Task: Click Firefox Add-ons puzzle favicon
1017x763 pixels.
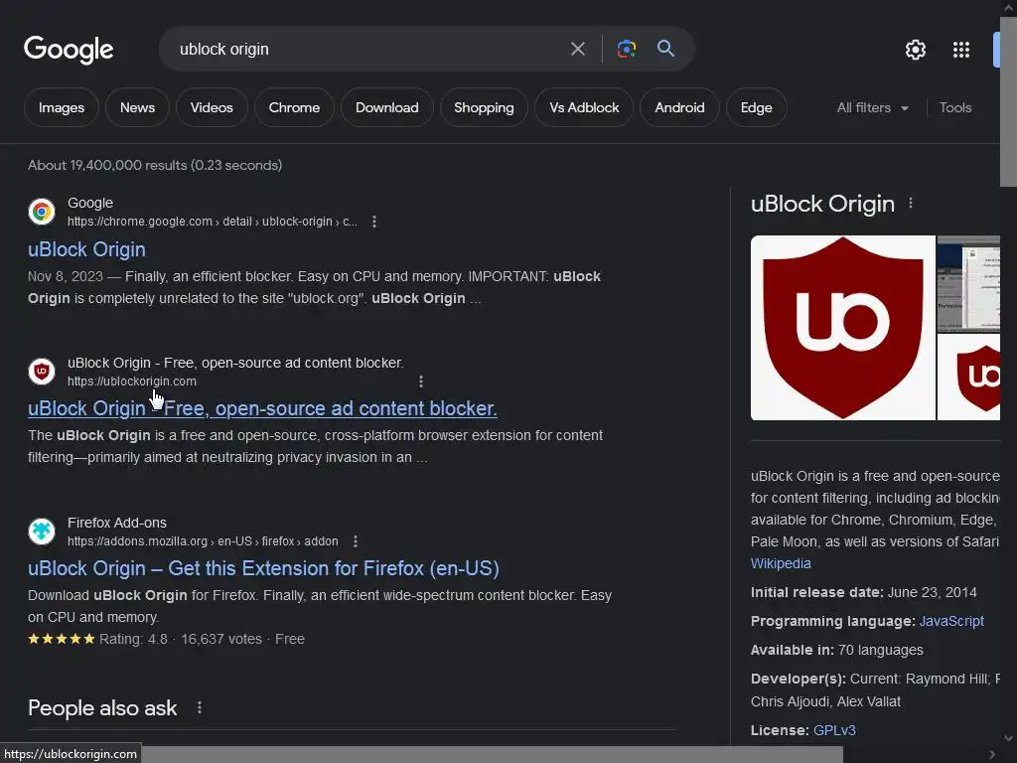Action: point(42,532)
